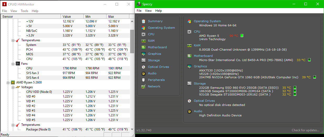Click the green CPU temperature indicator at 90 °C
Screen dimensions: 324x137
(242, 35)
